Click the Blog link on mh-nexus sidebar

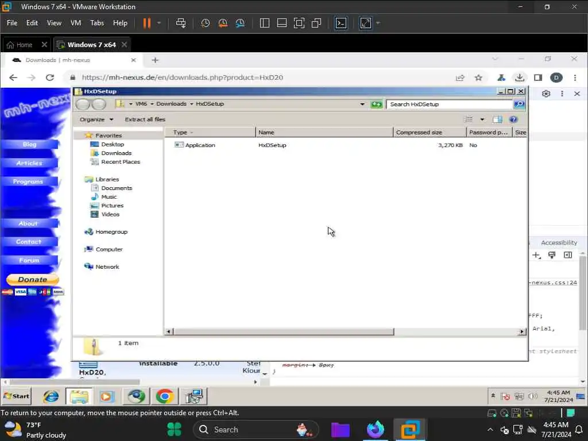pyautogui.click(x=30, y=144)
